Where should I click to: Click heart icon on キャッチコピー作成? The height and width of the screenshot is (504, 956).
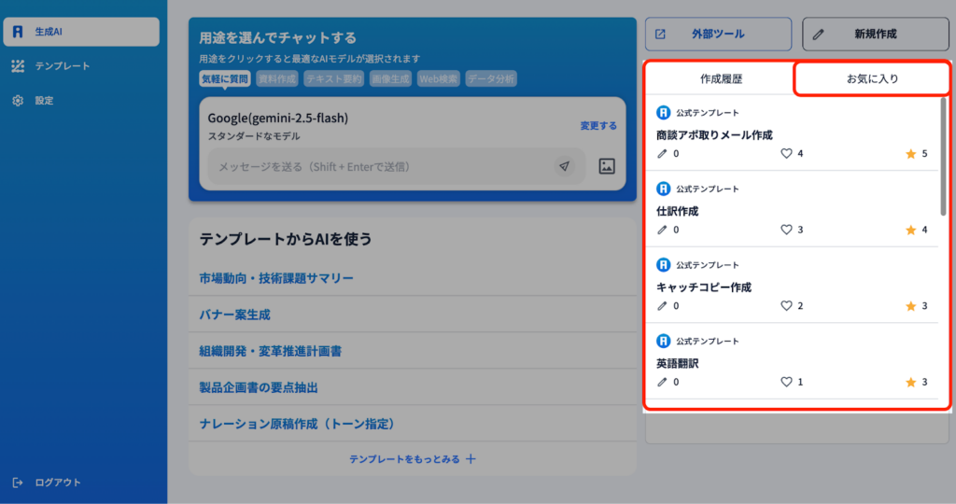tap(786, 306)
